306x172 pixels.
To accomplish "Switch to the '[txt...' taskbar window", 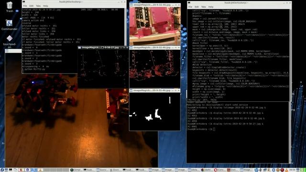I will pos(233,170).
